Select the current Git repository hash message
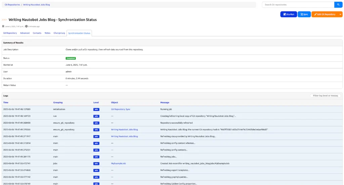This screenshot has height=185, width=344. coord(214,130)
